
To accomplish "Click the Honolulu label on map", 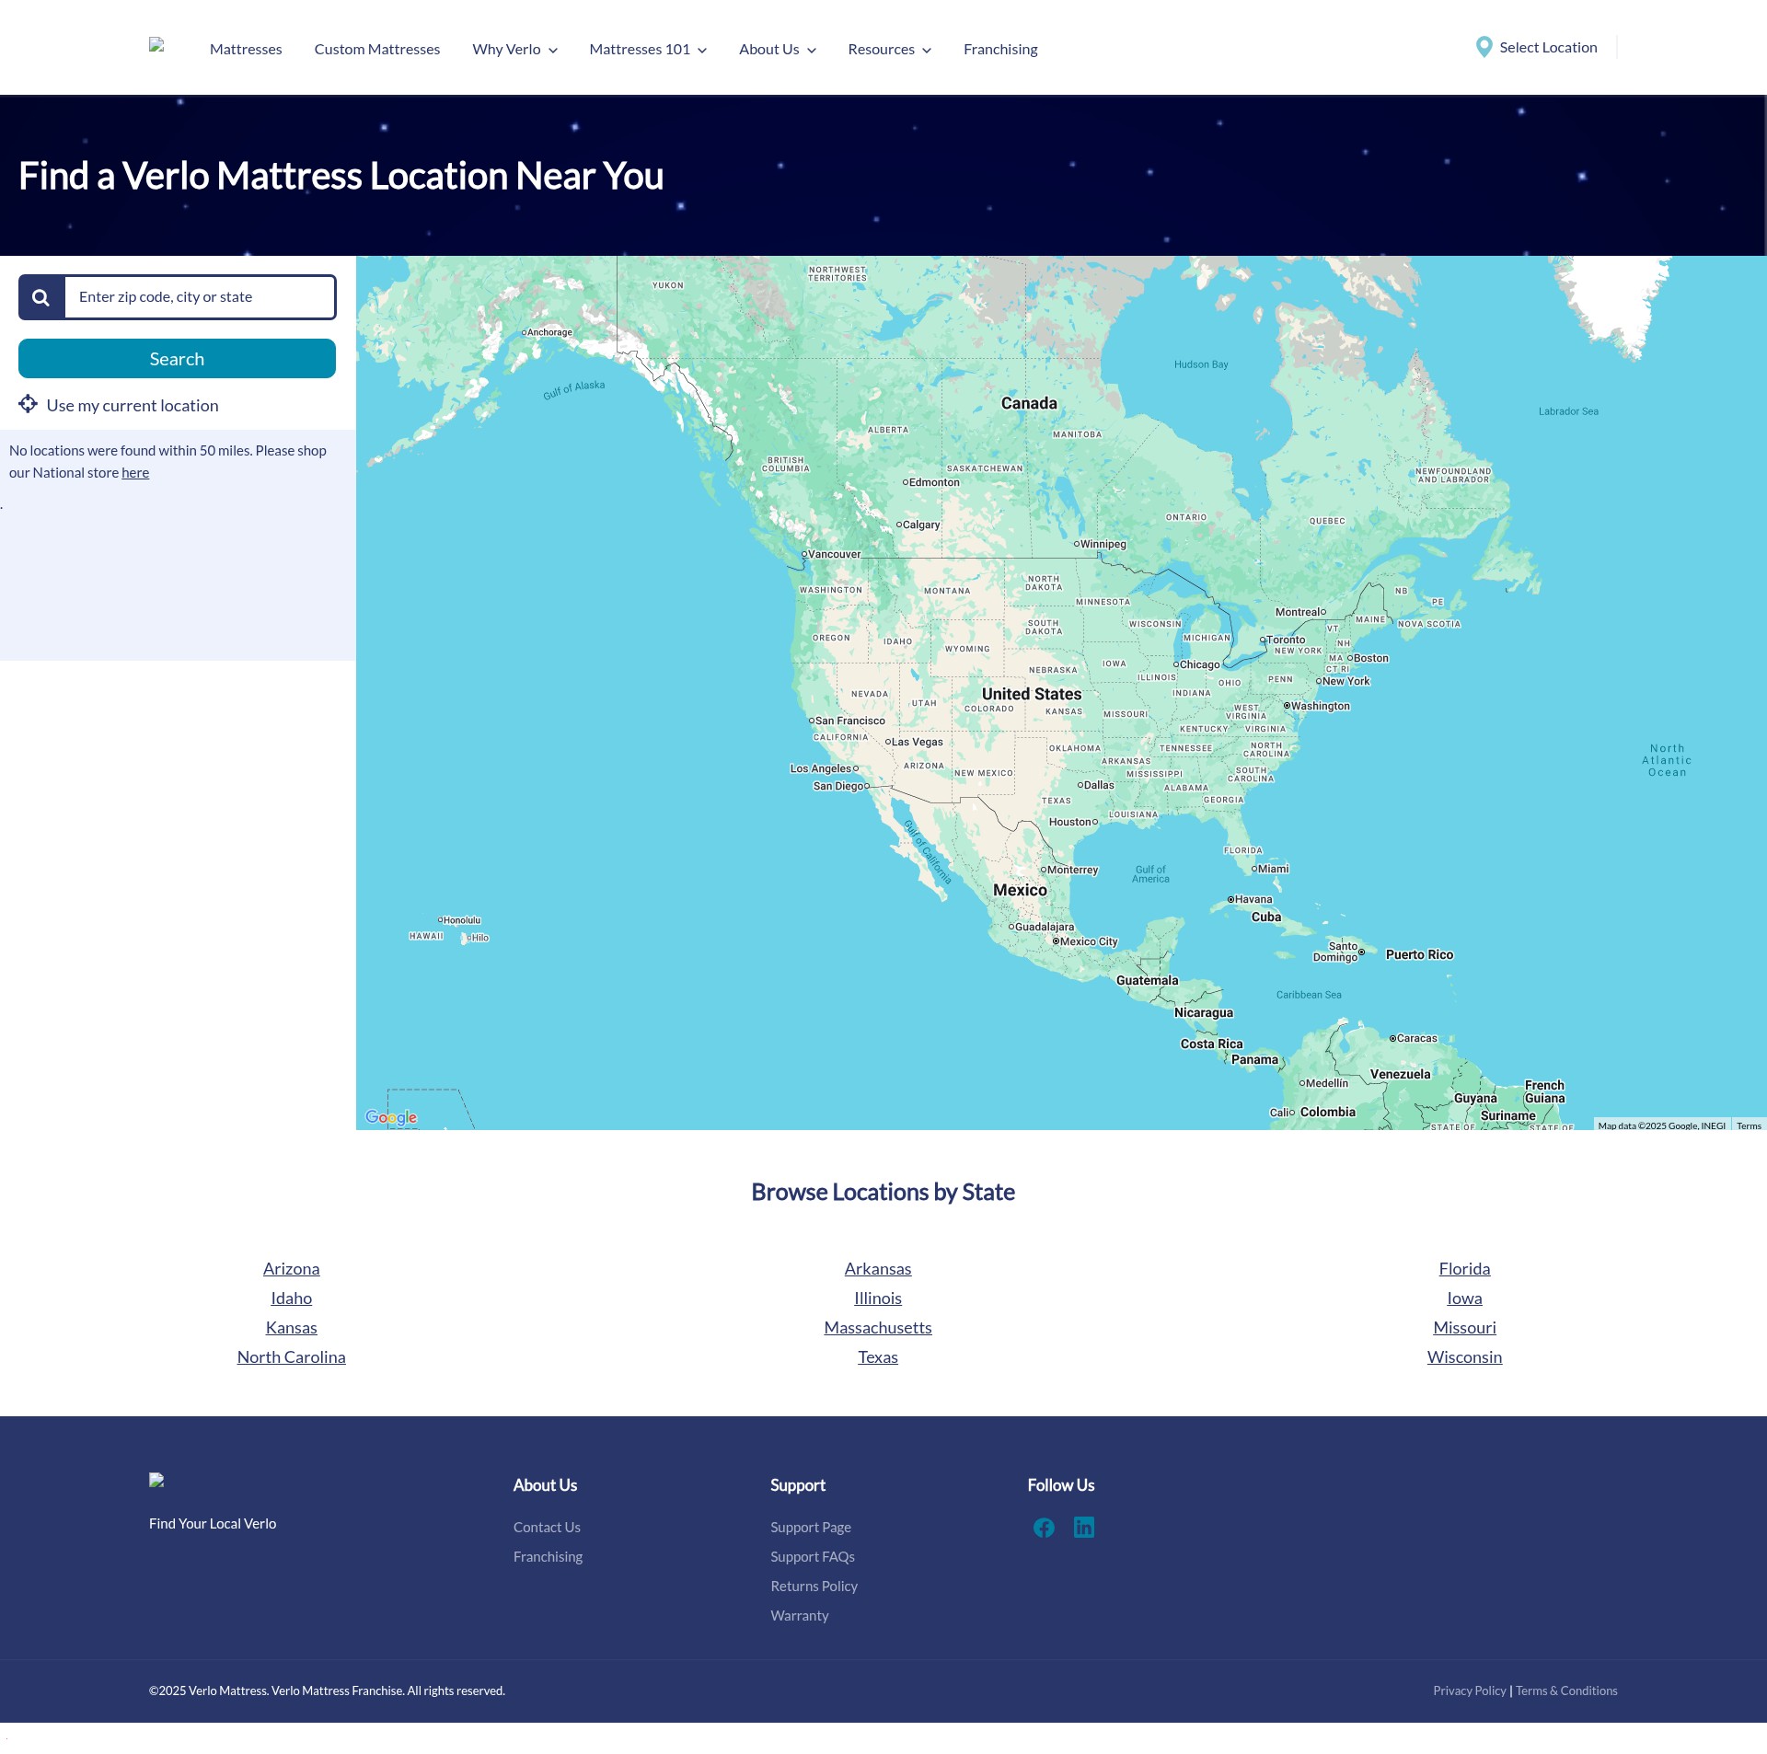I will [x=462, y=920].
